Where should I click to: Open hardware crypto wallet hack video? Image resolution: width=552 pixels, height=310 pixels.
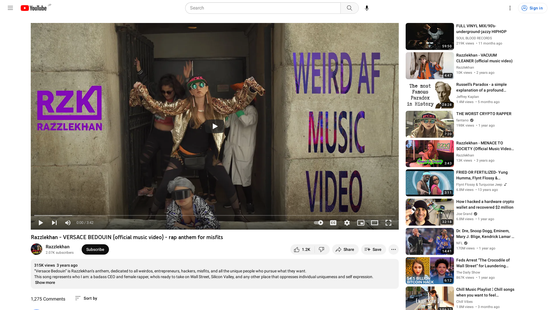coord(485,205)
